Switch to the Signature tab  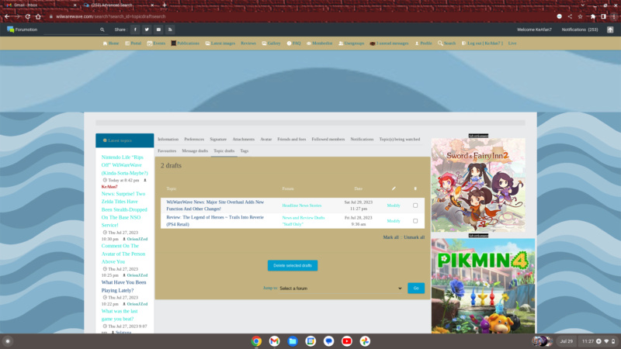(x=218, y=140)
